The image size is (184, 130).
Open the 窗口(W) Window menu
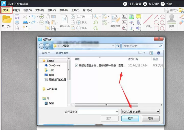(x=88, y=10)
